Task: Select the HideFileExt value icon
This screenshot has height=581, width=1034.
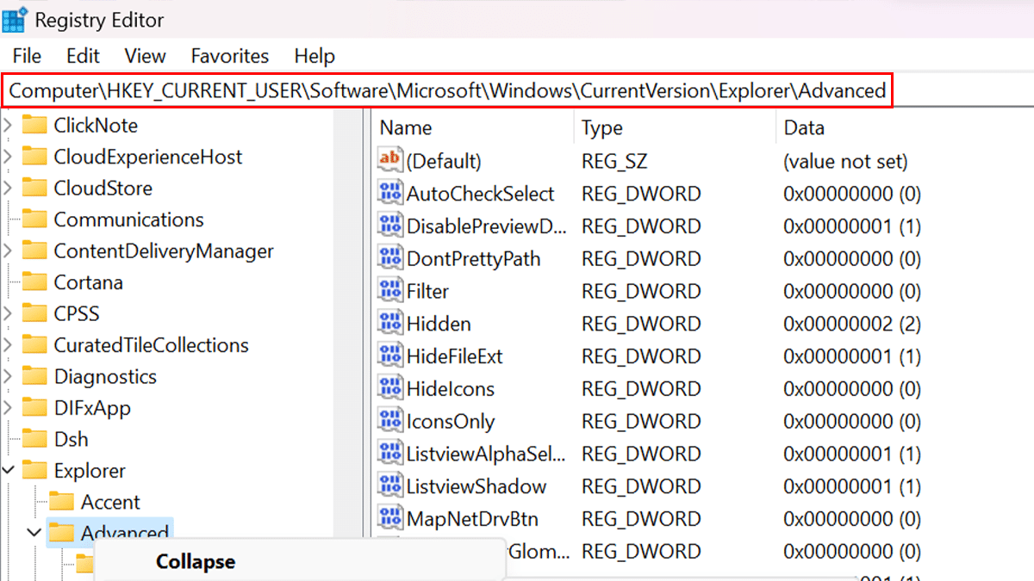Action: [x=390, y=355]
